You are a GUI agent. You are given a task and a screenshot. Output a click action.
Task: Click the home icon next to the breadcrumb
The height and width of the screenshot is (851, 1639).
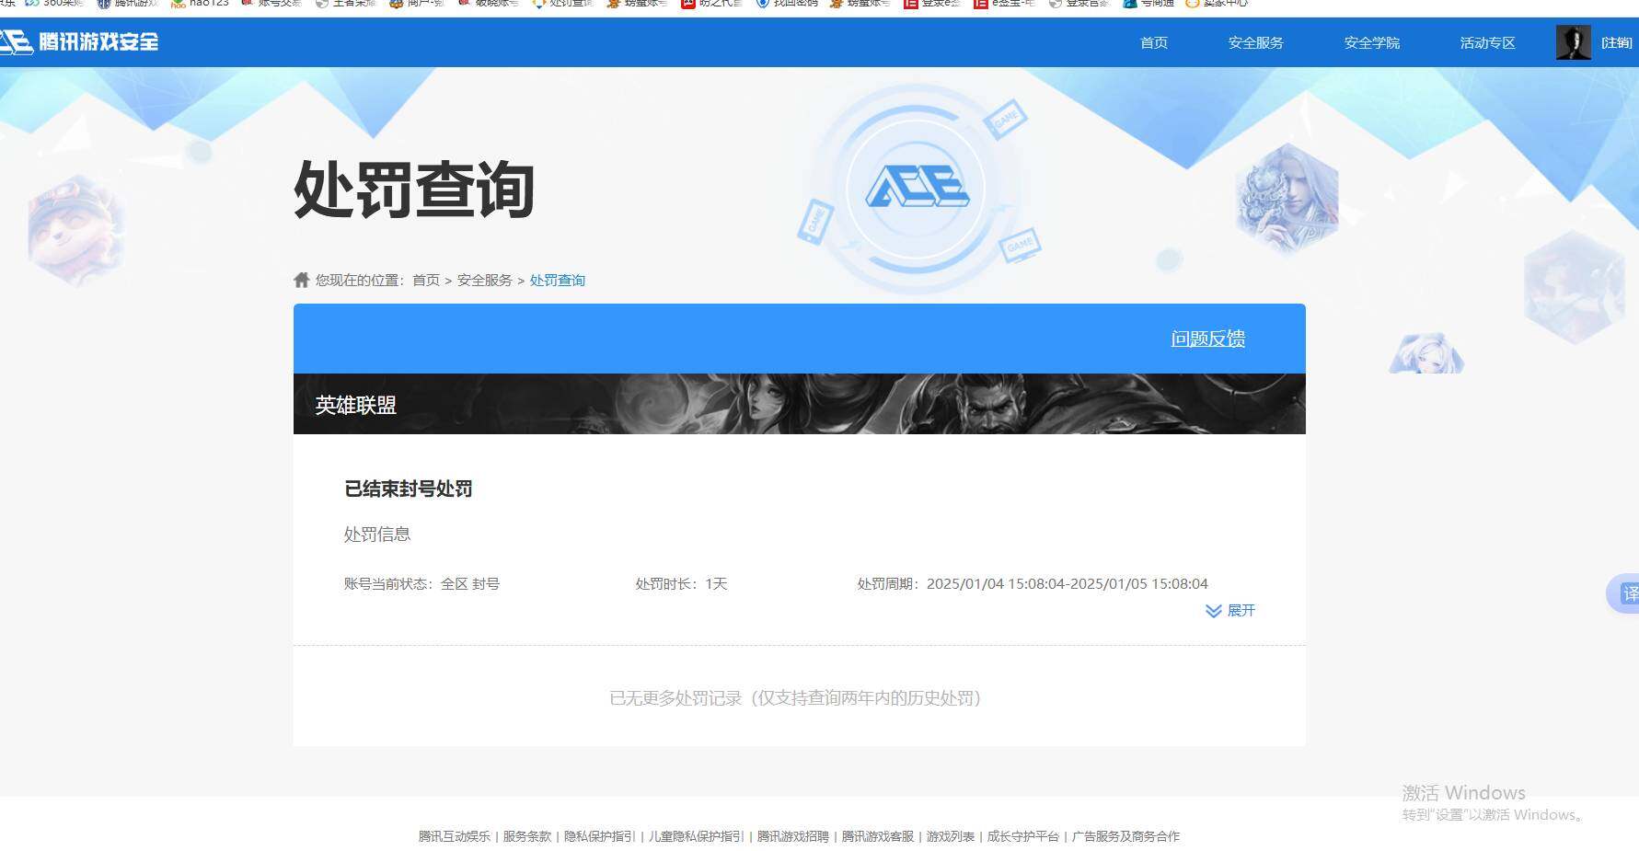(302, 280)
